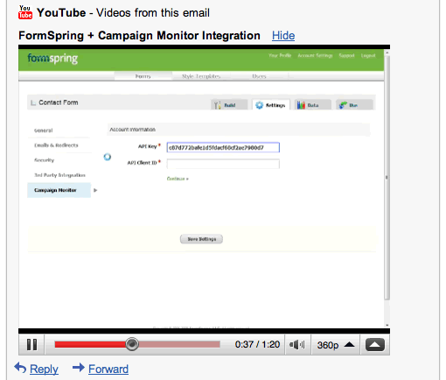Reply to this email
This screenshot has width=446, height=380.
[x=44, y=369]
